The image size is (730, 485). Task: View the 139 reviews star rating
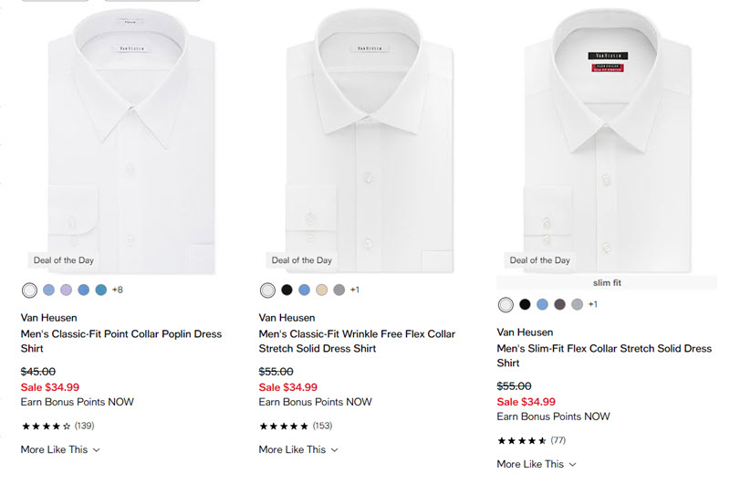pos(57,426)
